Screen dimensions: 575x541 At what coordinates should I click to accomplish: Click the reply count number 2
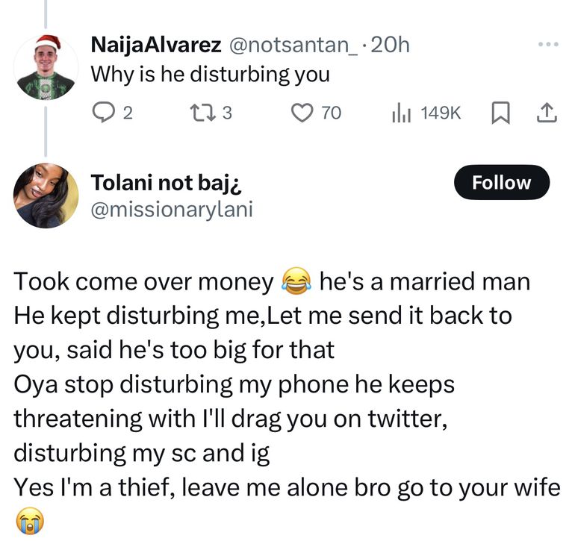point(127,113)
